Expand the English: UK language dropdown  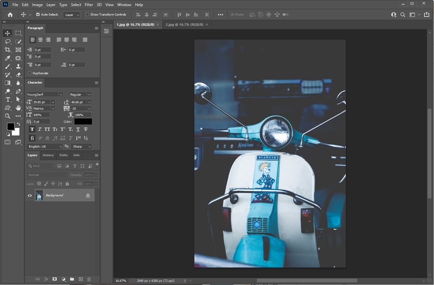tap(45, 147)
